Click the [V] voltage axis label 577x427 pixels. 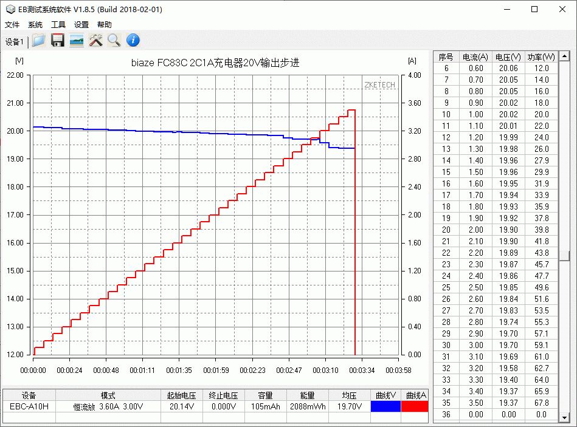point(19,61)
